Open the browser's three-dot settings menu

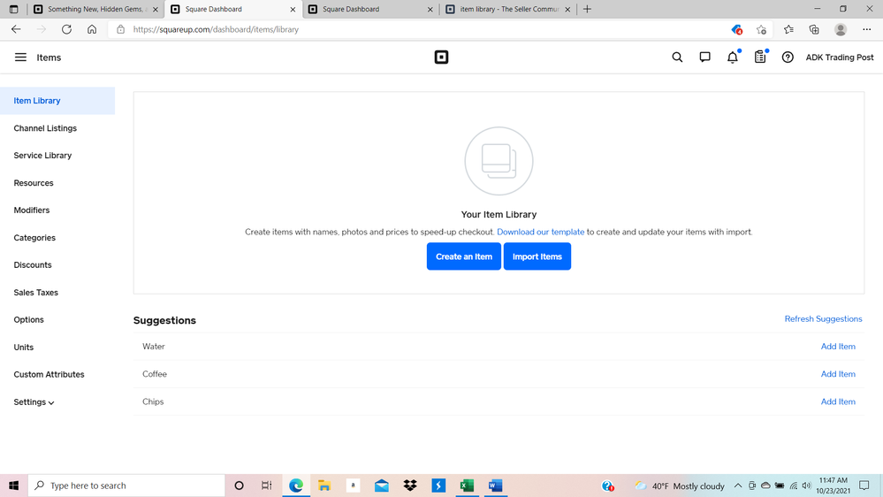click(866, 29)
